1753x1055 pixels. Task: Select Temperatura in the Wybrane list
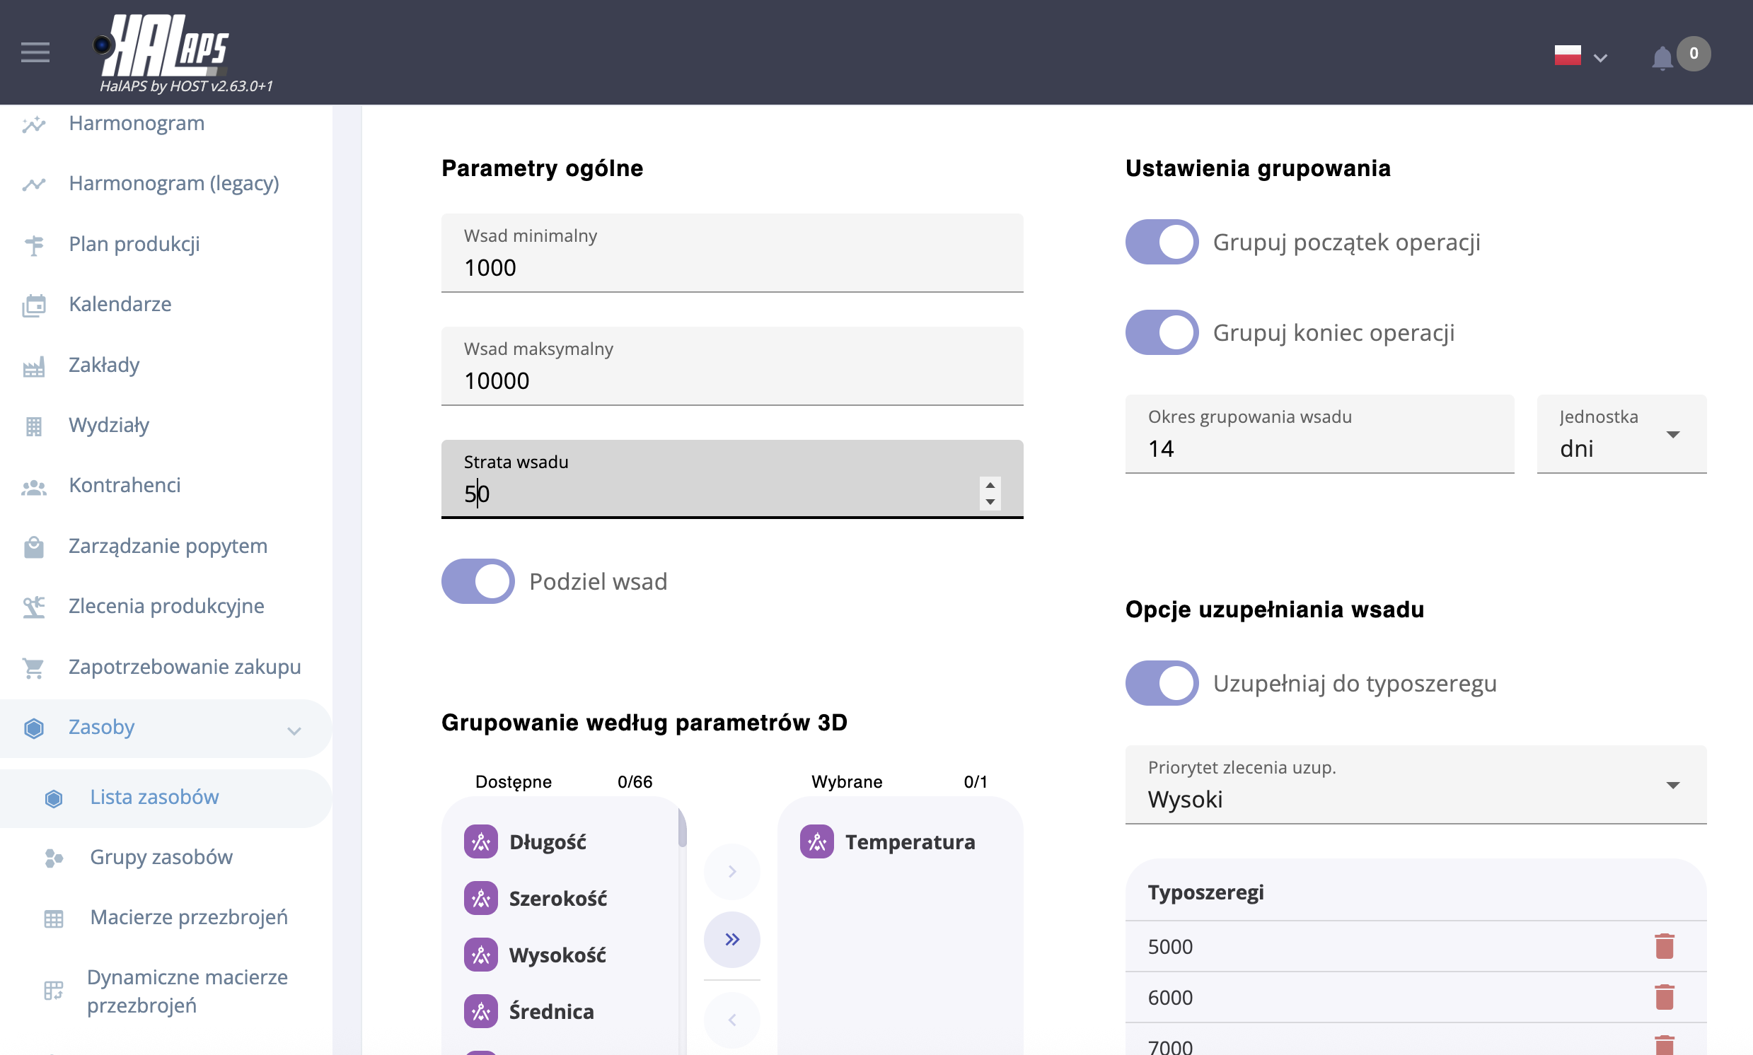(x=909, y=842)
